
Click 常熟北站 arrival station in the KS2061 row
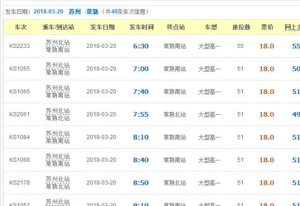(58, 118)
